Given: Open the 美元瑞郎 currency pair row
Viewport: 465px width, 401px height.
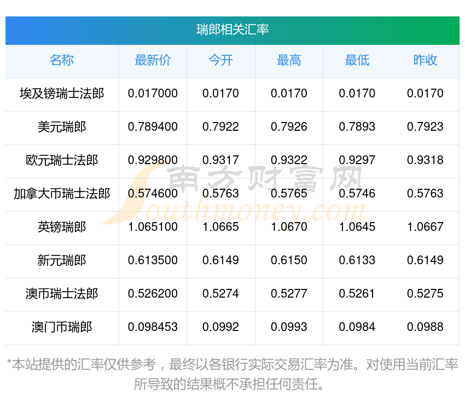Looking at the screenshot, I should (62, 127).
